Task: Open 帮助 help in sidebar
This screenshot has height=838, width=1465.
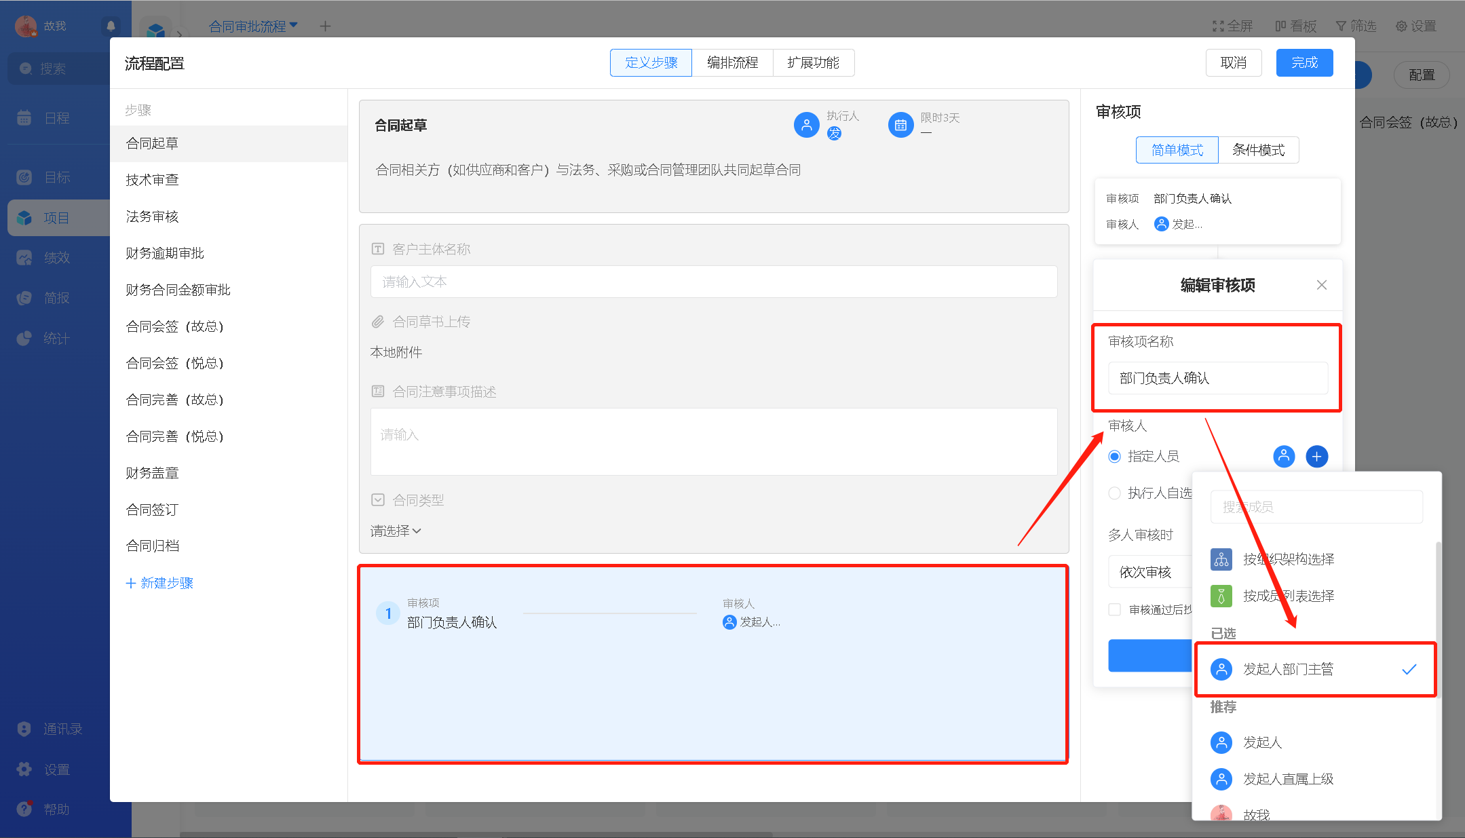Action: (x=45, y=809)
